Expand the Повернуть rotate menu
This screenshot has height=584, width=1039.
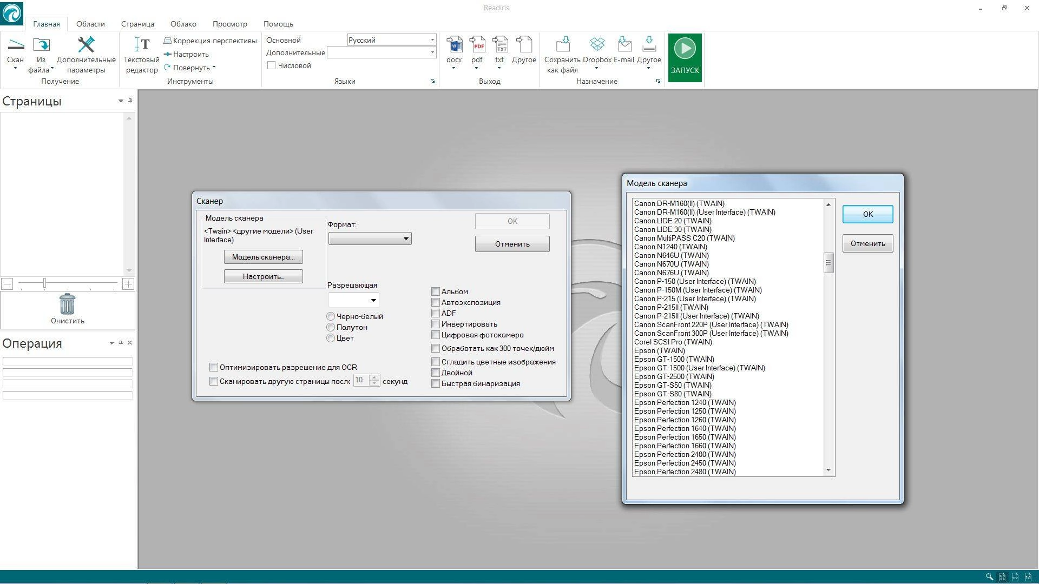pyautogui.click(x=214, y=68)
